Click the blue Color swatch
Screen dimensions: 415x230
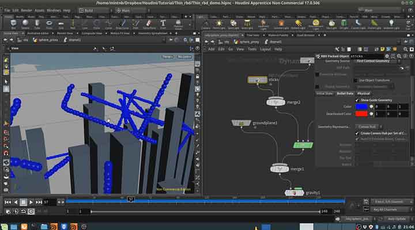pyautogui.click(x=361, y=106)
